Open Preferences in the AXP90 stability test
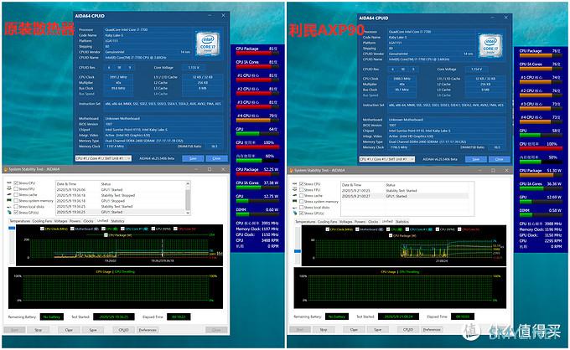570x350 pixels. (x=432, y=330)
